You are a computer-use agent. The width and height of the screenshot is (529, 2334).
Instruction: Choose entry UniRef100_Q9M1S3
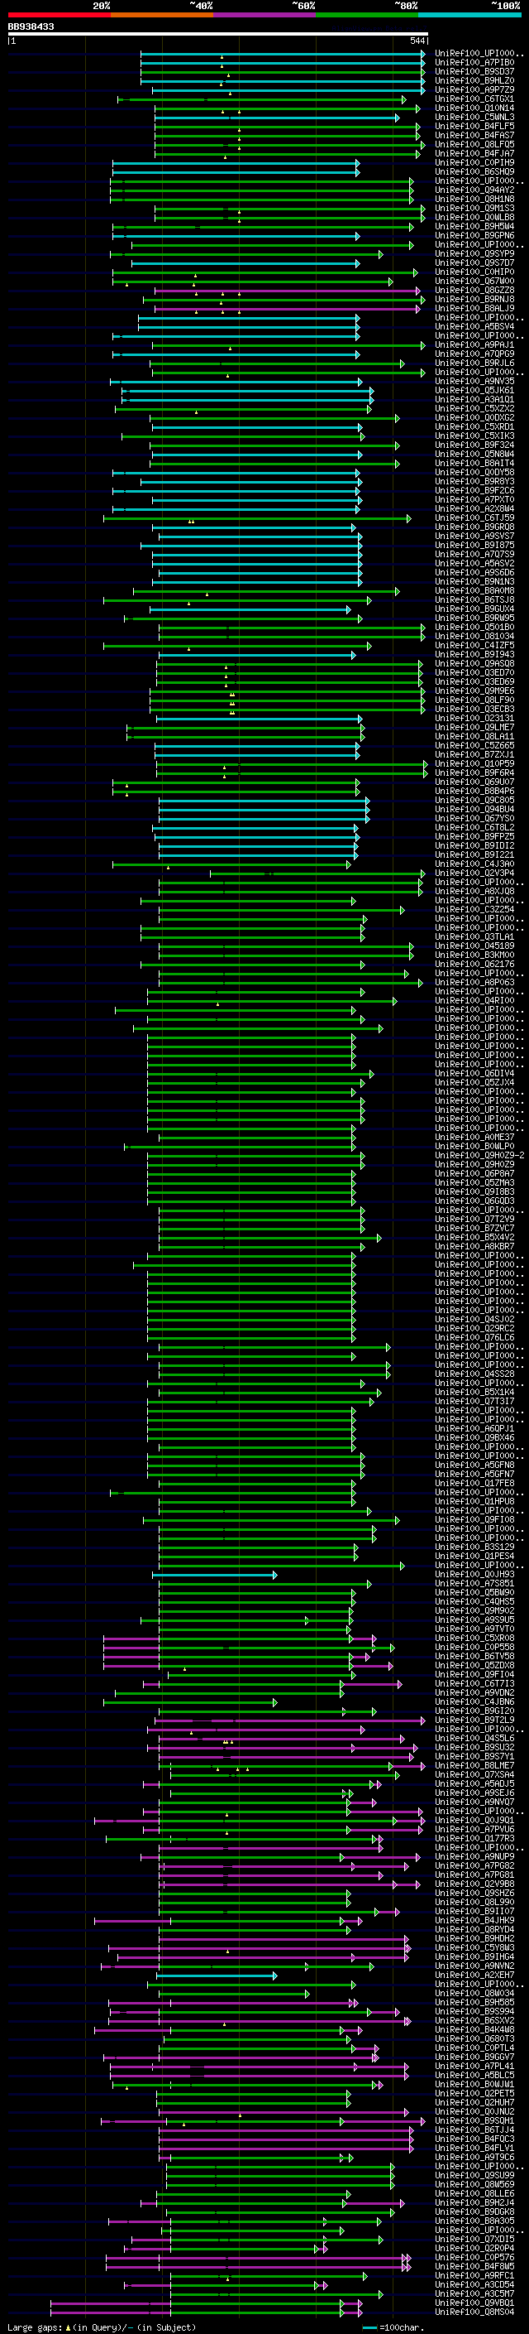(474, 209)
